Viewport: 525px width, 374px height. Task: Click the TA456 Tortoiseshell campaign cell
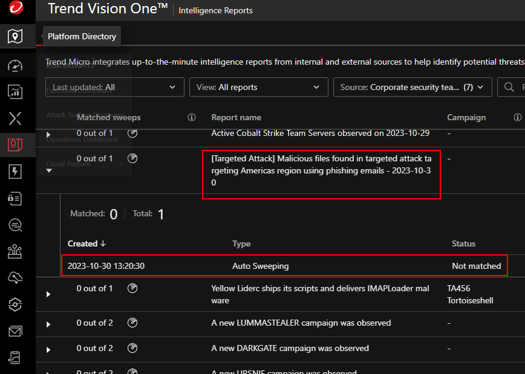point(470,294)
